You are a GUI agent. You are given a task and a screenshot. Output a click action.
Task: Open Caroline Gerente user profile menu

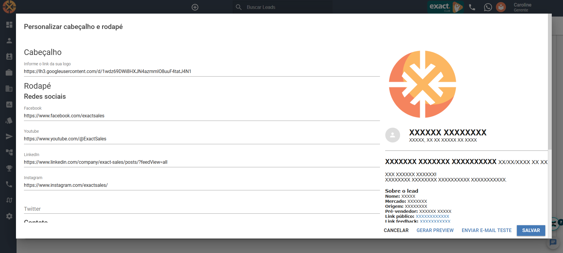click(522, 7)
